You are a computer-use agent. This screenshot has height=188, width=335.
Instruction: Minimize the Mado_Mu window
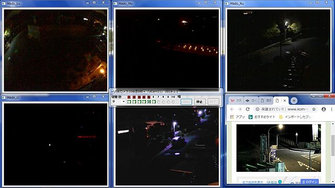[199, 3]
